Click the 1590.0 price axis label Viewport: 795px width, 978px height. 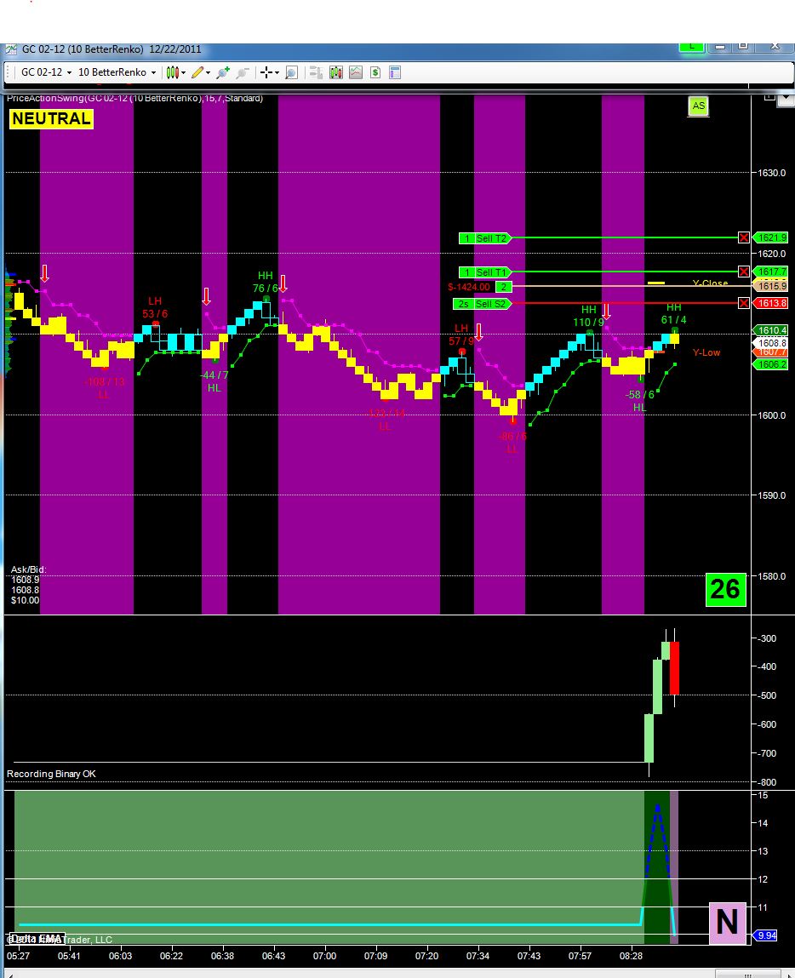click(772, 495)
